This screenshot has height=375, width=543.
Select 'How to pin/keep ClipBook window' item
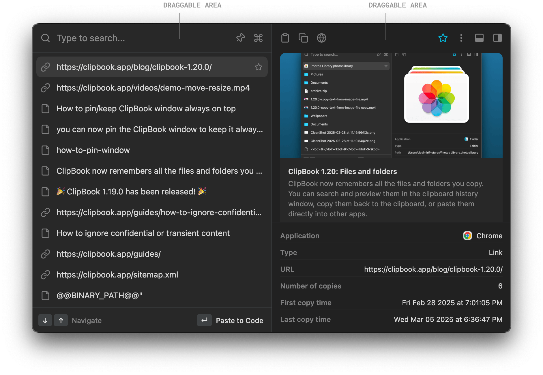(152, 108)
